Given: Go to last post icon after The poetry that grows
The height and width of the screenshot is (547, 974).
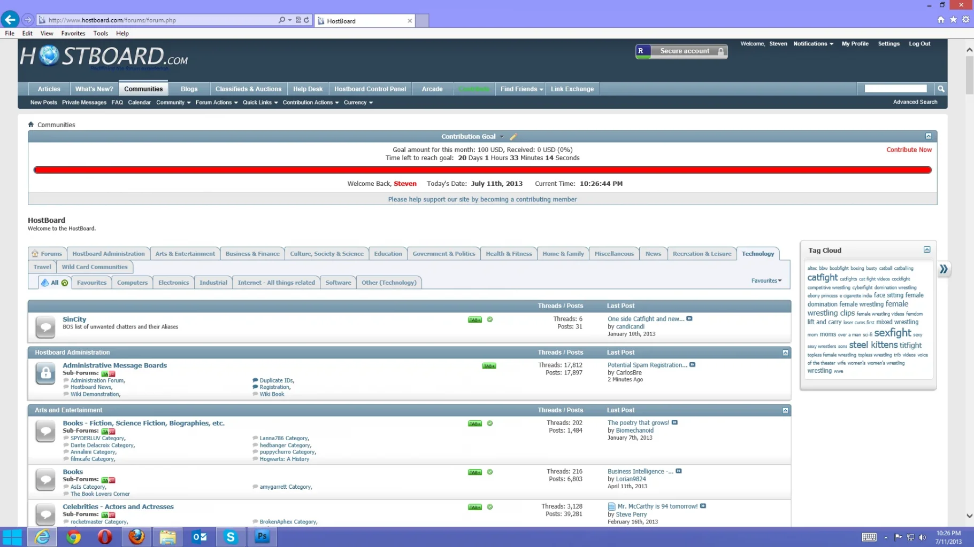Looking at the screenshot, I should pyautogui.click(x=674, y=423).
